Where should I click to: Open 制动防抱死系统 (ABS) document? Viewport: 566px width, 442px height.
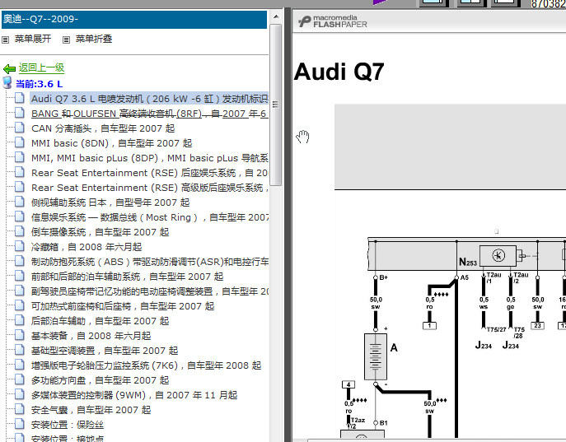(149, 262)
